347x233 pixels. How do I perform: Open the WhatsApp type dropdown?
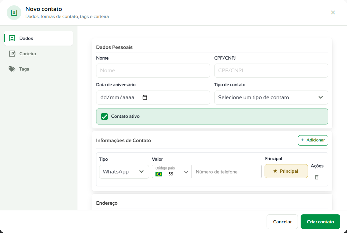pyautogui.click(x=124, y=172)
